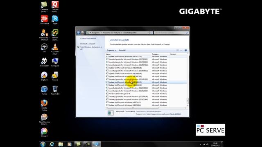Click the list's horizontal scrollbar thumb
Screen dimensions: 262x147
[x=133, y=108]
